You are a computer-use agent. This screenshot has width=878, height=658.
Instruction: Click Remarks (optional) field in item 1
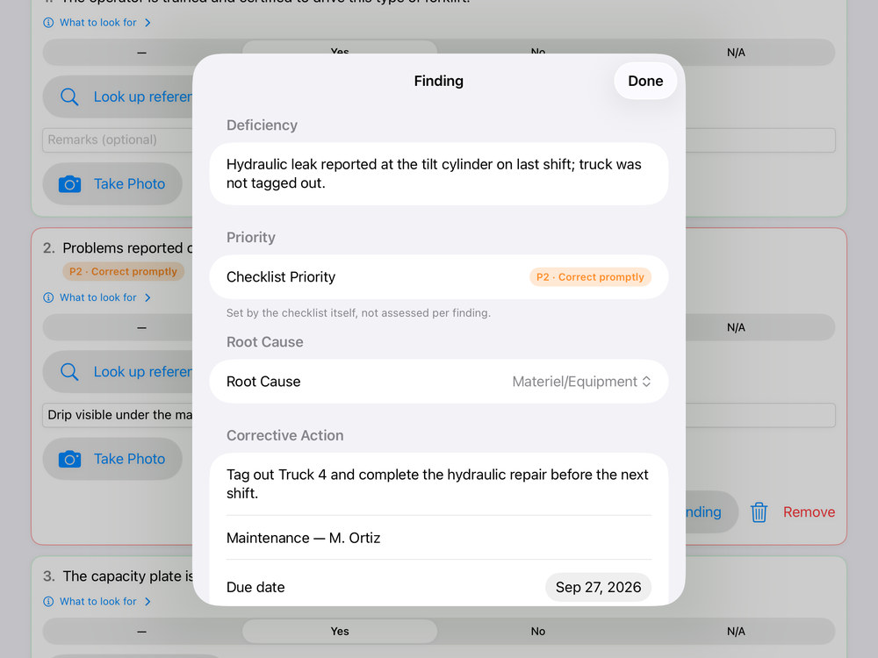tap(118, 139)
